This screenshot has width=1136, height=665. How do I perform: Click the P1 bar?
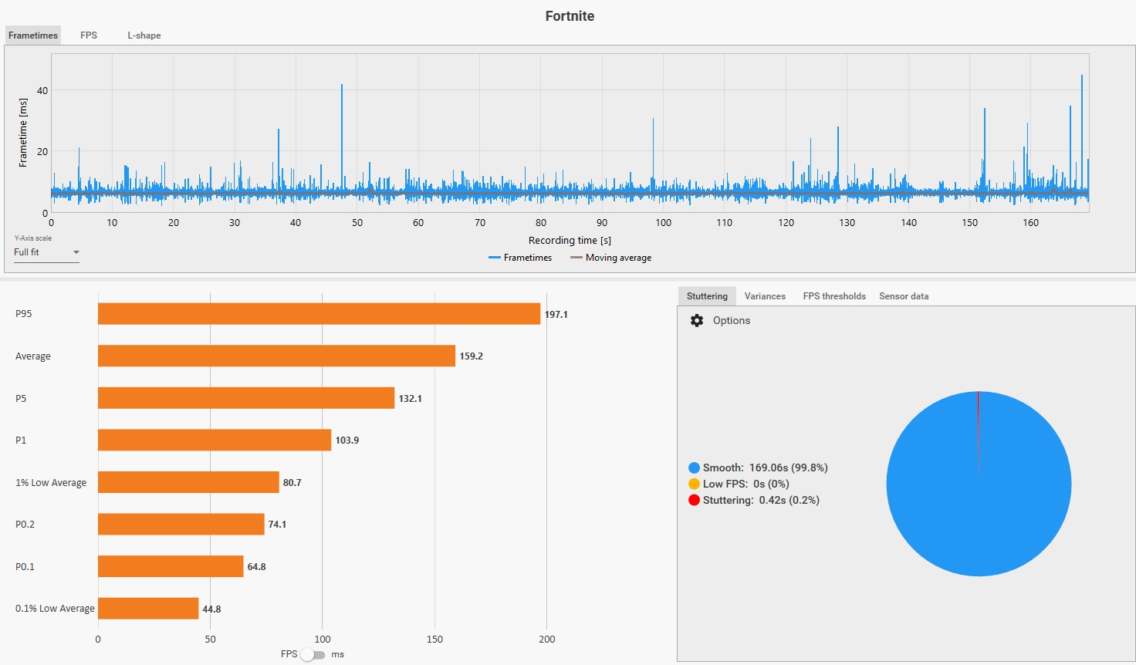[215, 440]
